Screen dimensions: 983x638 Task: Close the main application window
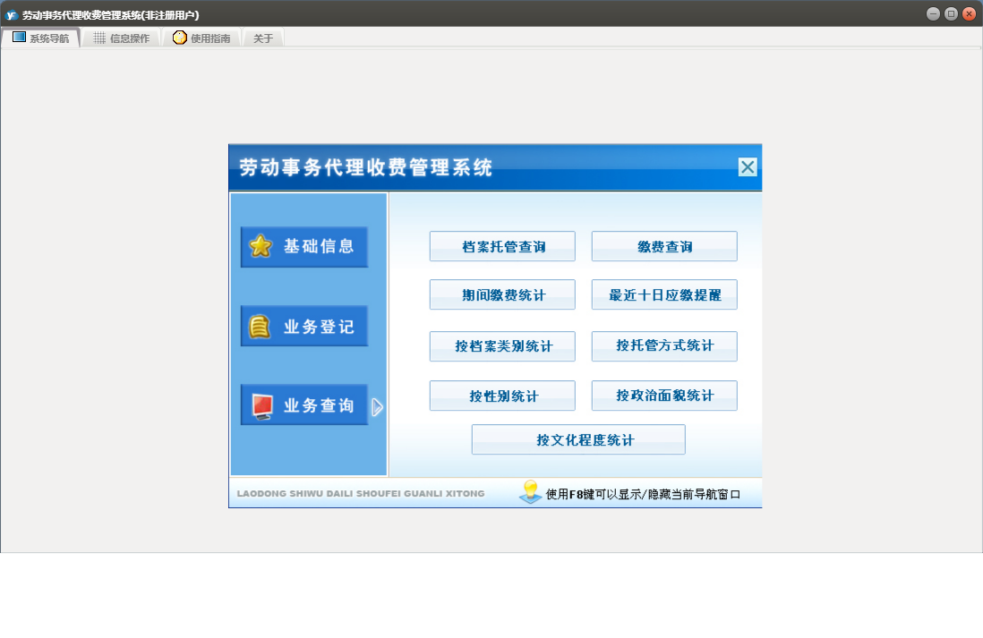970,13
